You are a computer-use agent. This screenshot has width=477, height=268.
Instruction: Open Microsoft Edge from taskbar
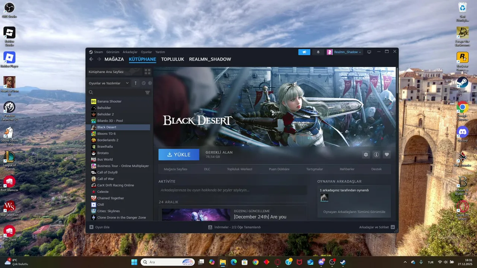(x=233, y=262)
